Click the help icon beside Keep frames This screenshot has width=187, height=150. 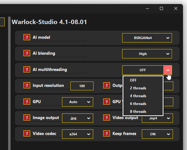pyautogui.click(x=107, y=134)
